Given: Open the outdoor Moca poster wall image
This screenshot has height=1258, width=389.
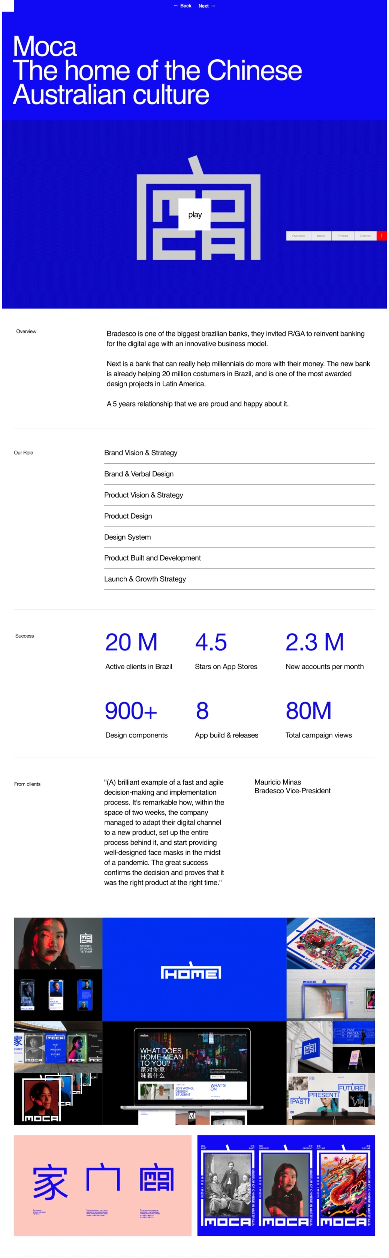Looking at the screenshot, I should pos(58,1047).
